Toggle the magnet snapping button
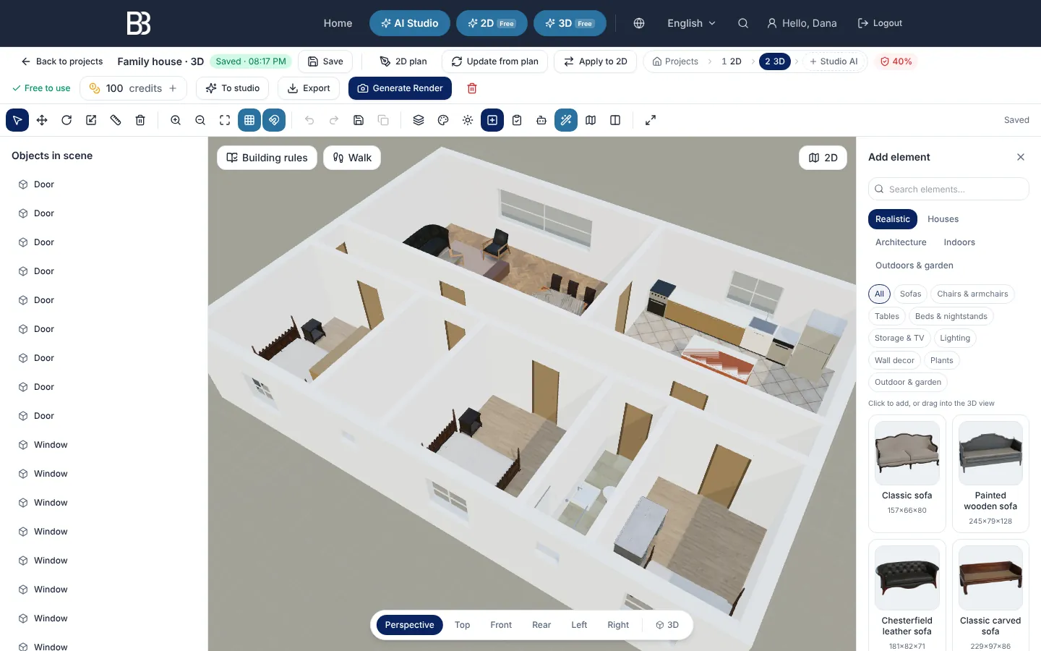The height and width of the screenshot is (651, 1041). 274,120
